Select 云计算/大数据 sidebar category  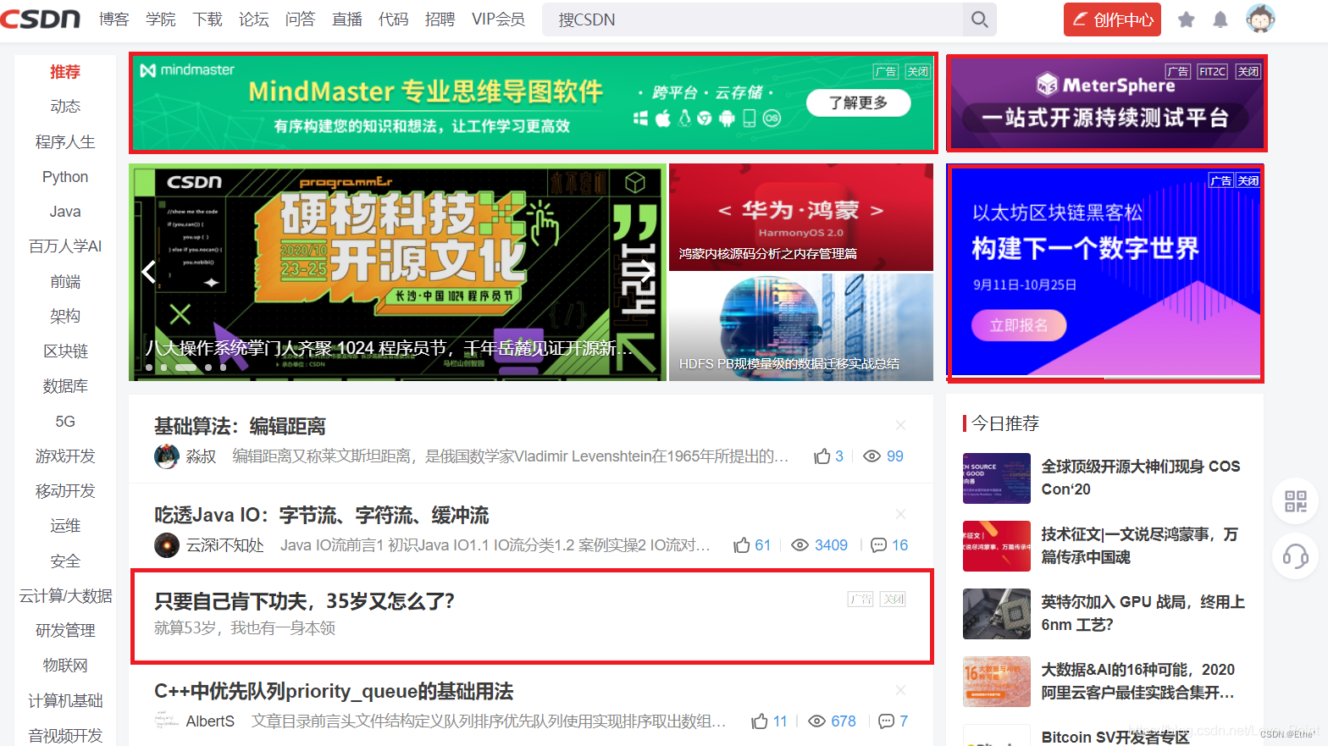click(x=65, y=596)
